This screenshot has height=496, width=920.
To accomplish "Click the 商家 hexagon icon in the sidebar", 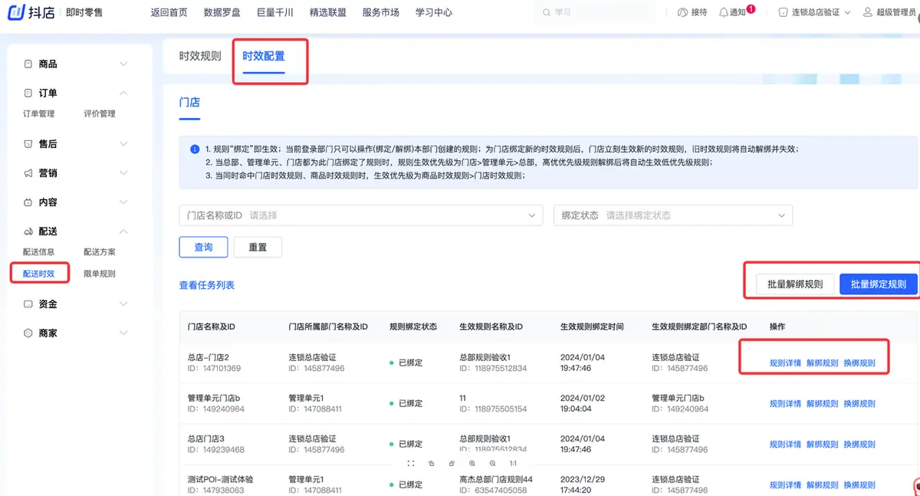I will click(x=28, y=333).
